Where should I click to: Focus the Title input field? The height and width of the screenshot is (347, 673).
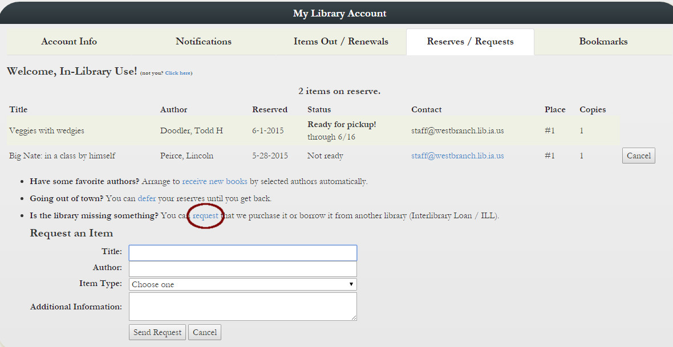pos(243,252)
